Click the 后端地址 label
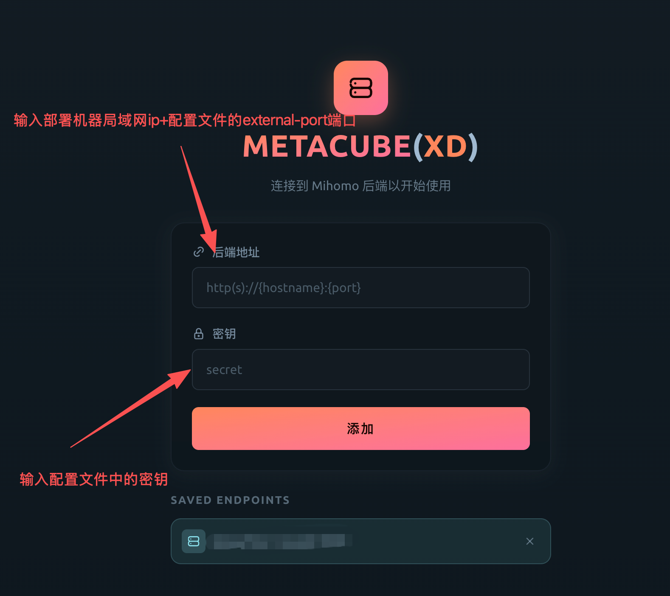 [236, 252]
